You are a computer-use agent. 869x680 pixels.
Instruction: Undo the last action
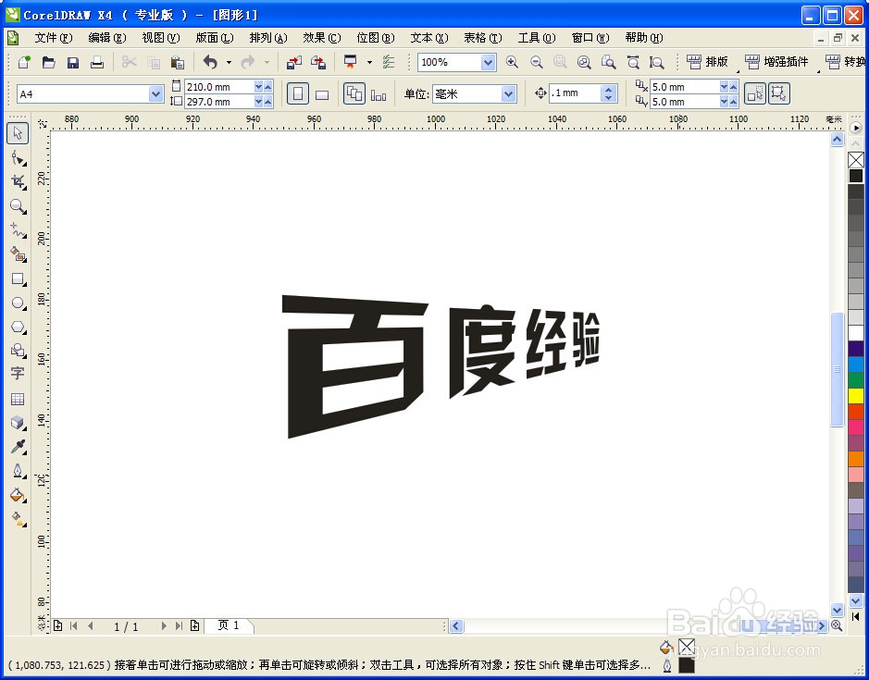tap(211, 62)
